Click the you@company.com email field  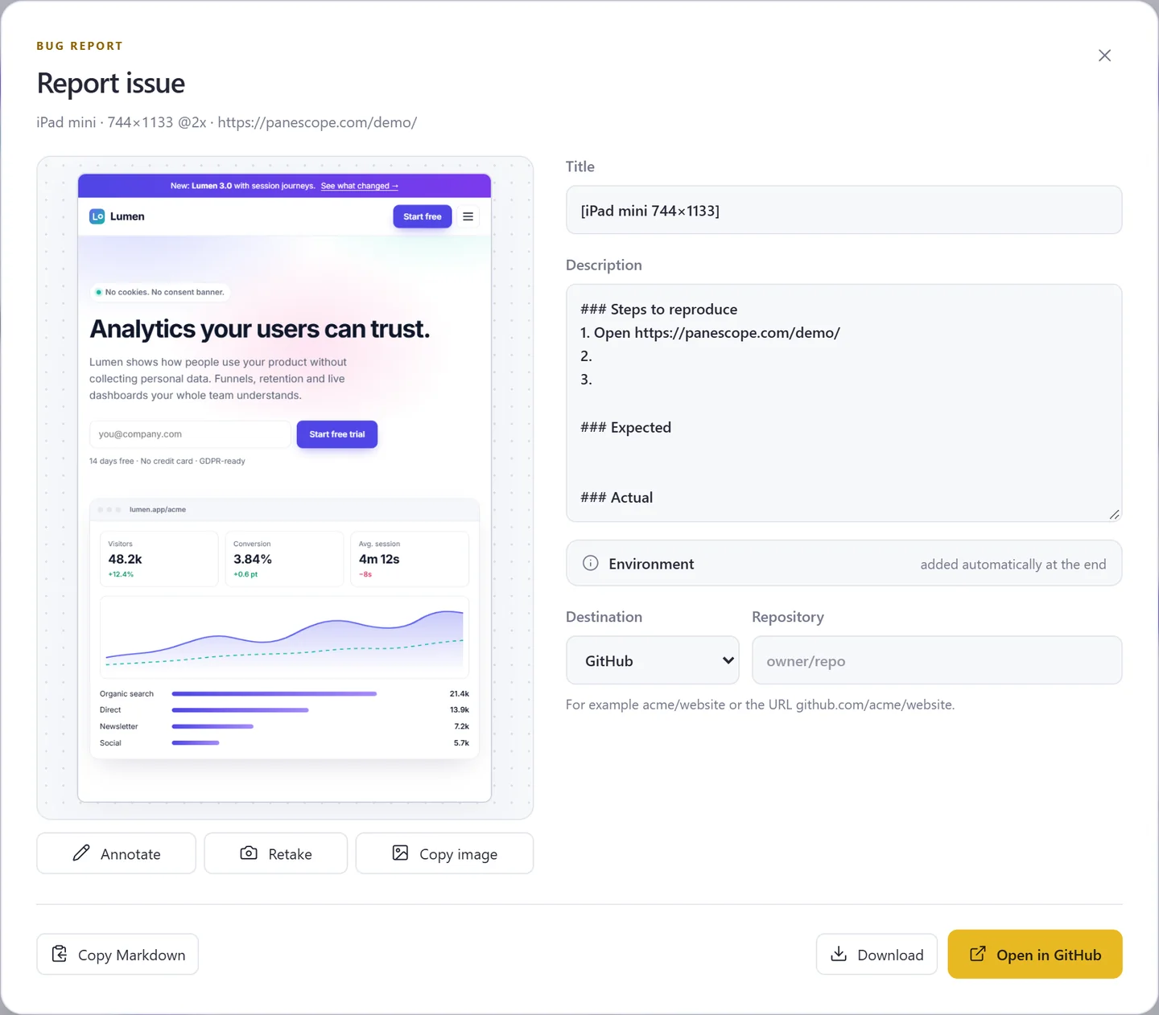(x=190, y=434)
